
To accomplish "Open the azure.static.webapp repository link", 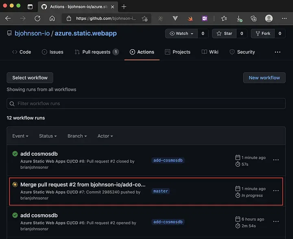I will coord(85,33).
